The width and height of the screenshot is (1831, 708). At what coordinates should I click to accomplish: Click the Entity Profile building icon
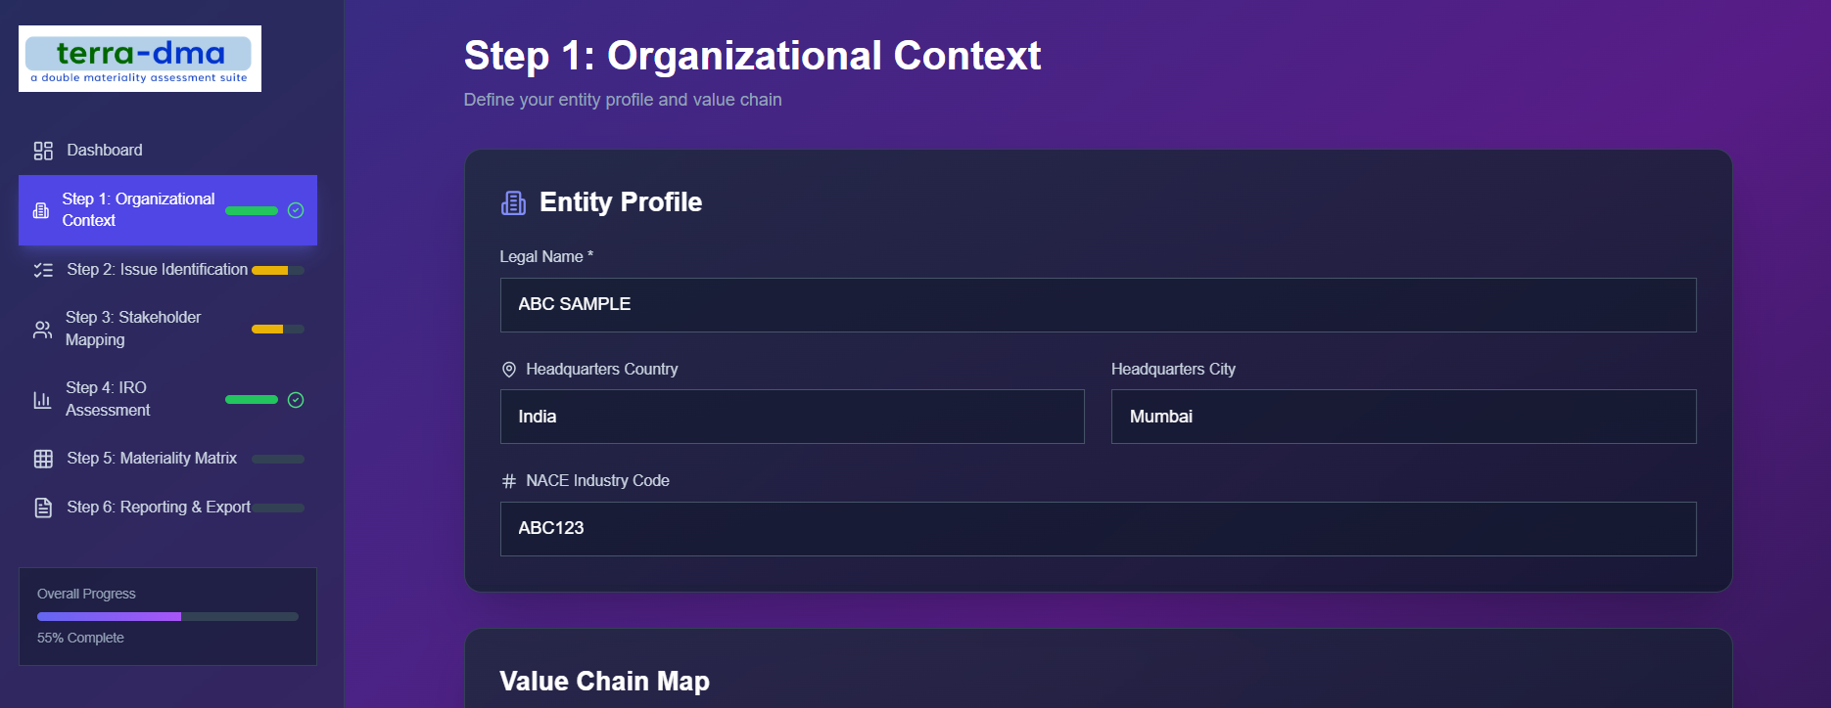coord(513,202)
